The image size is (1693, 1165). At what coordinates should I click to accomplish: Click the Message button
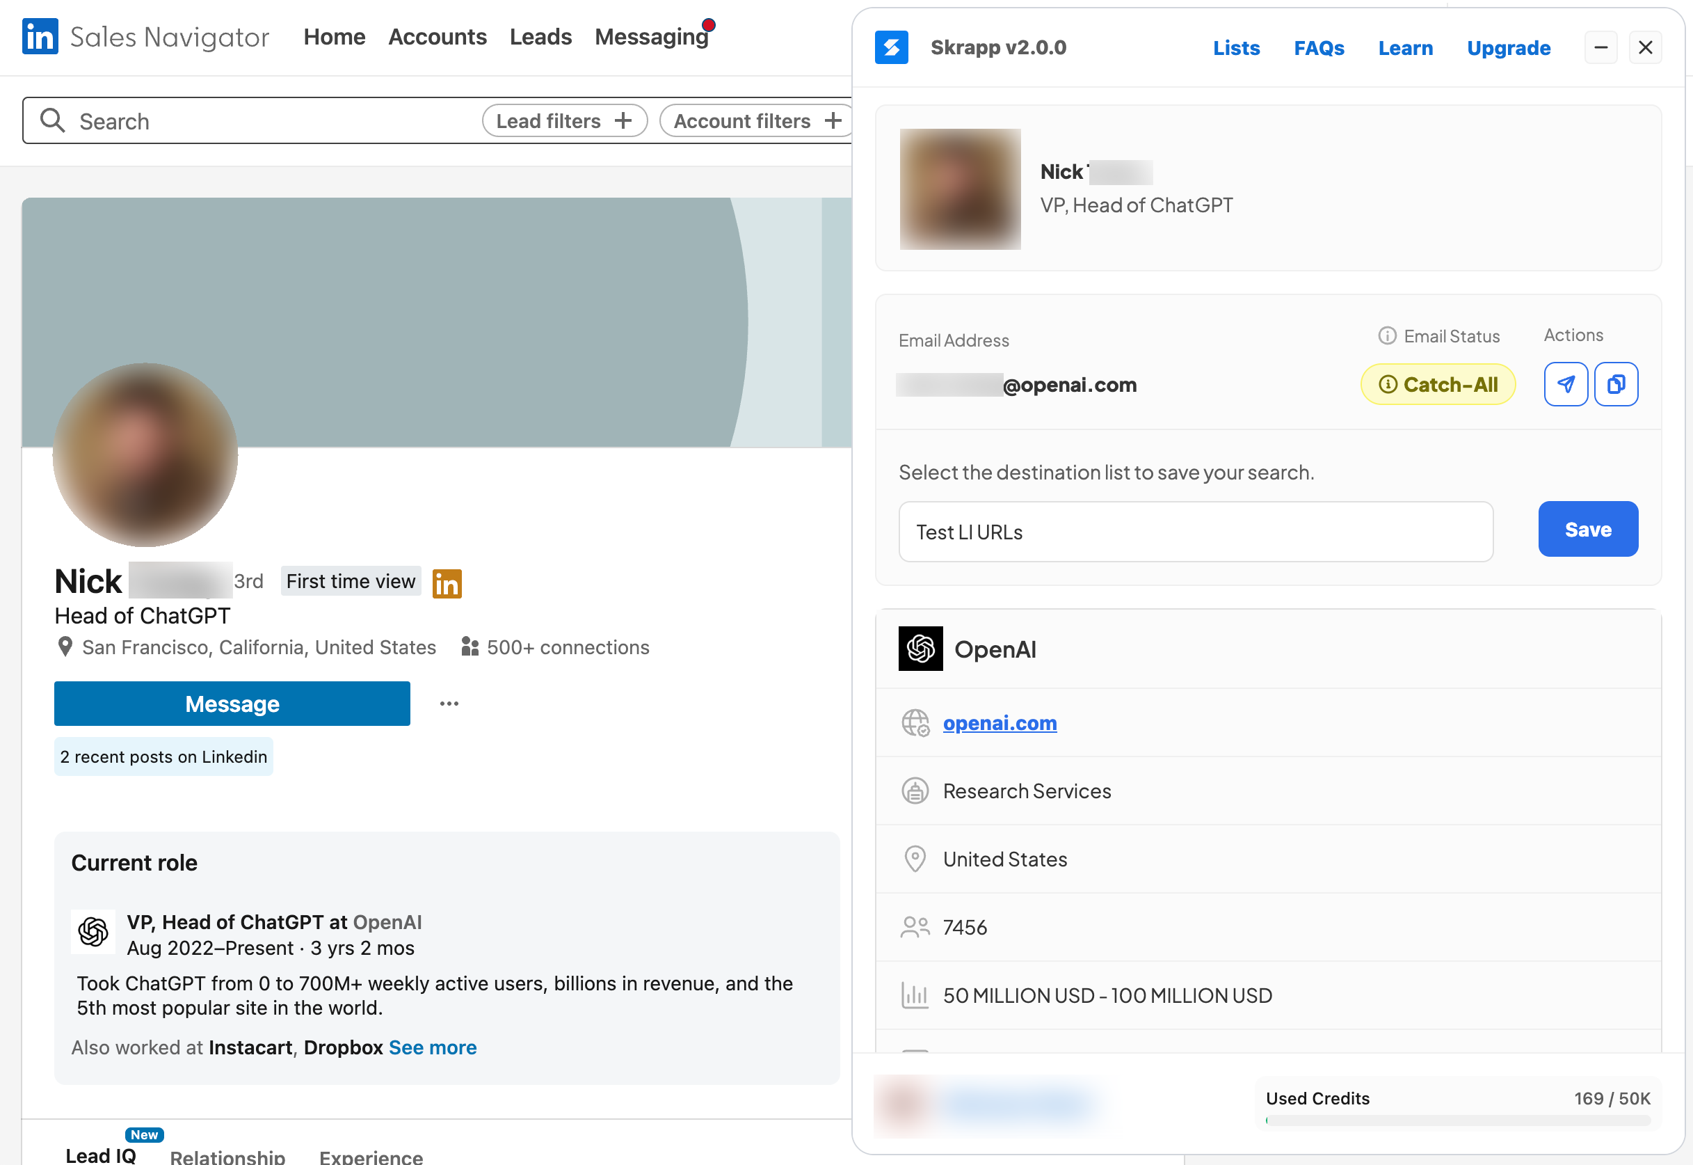(232, 703)
